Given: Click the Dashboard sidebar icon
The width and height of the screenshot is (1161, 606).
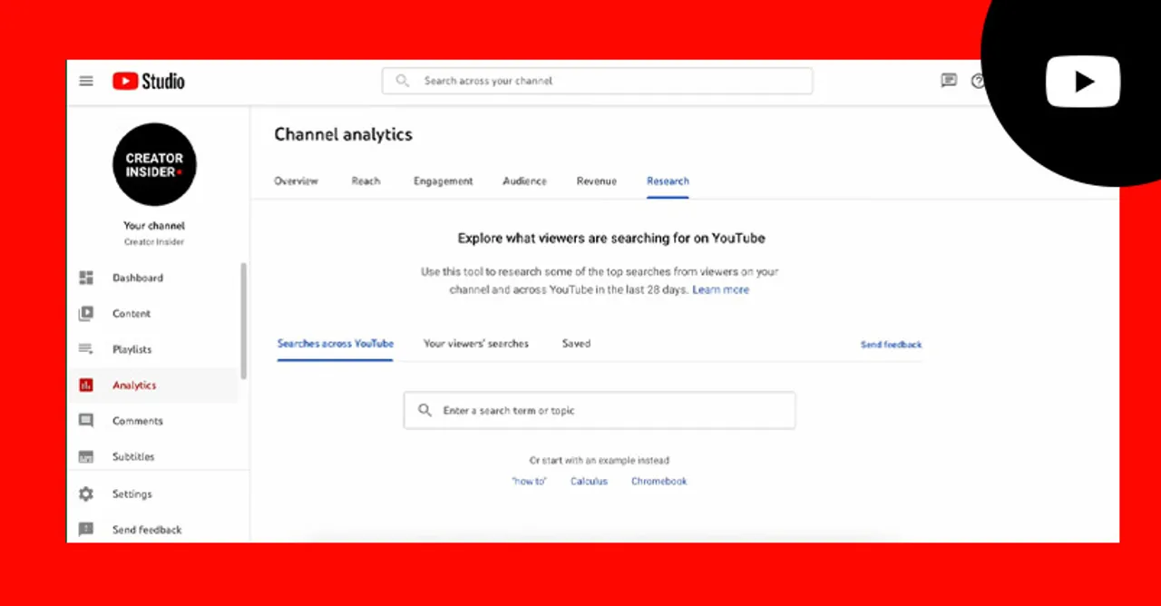Looking at the screenshot, I should [86, 278].
